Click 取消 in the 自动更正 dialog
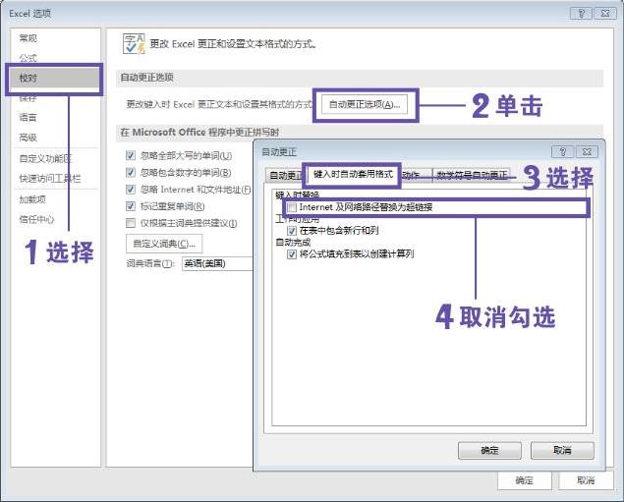The width and height of the screenshot is (624, 502). (x=562, y=450)
